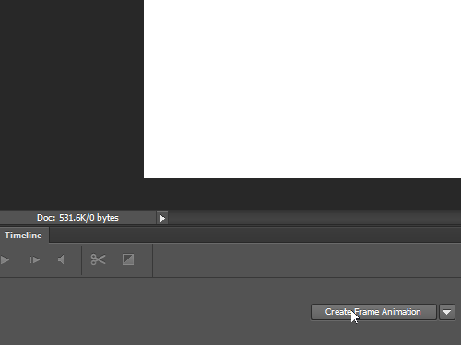The width and height of the screenshot is (461, 345).
Task: Select Split at Playhead scissors icon
Action: coord(98,259)
